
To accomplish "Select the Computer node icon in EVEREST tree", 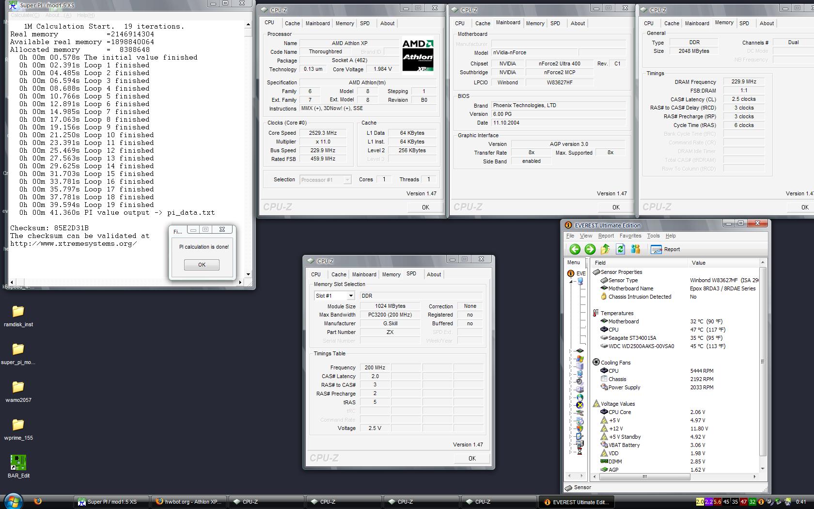I will coord(580,281).
